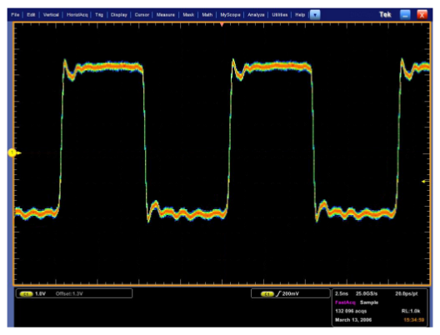Click the C1 badge in vertical readout

[x=27, y=294]
